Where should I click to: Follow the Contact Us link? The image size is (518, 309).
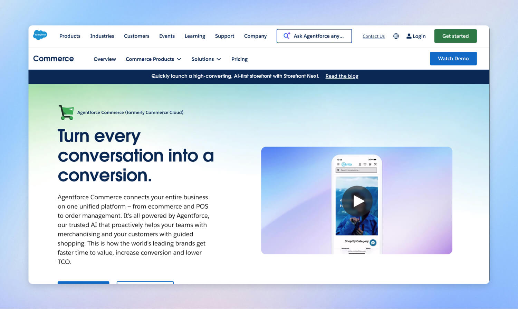[374, 36]
